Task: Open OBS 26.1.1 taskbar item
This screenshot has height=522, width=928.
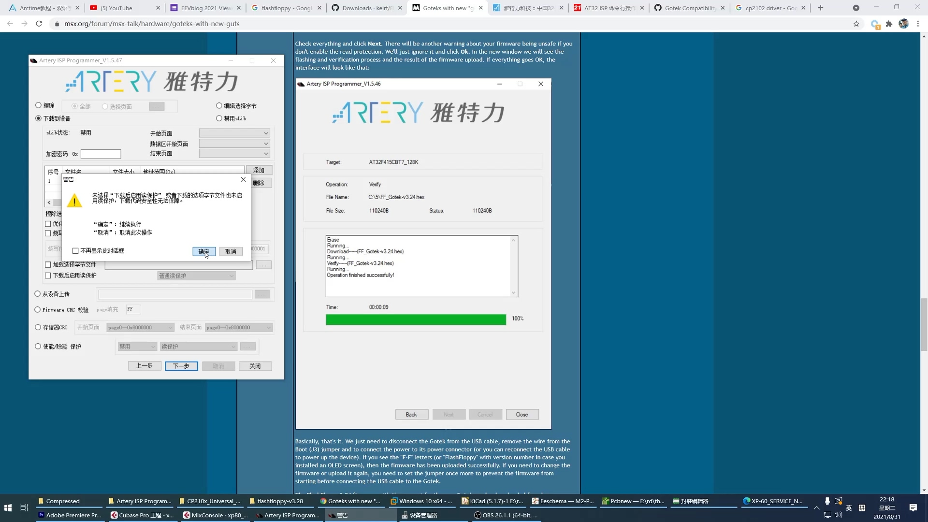Action: (x=507, y=515)
